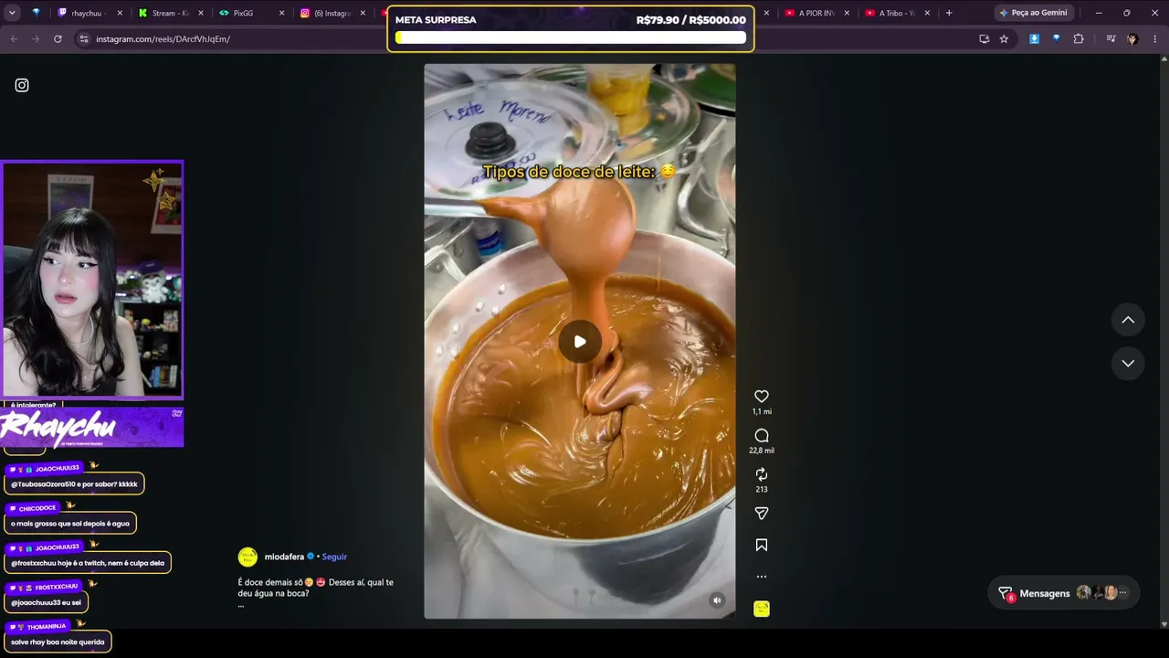Close the Stream - Kick tab
The width and height of the screenshot is (1169, 658).
(201, 13)
